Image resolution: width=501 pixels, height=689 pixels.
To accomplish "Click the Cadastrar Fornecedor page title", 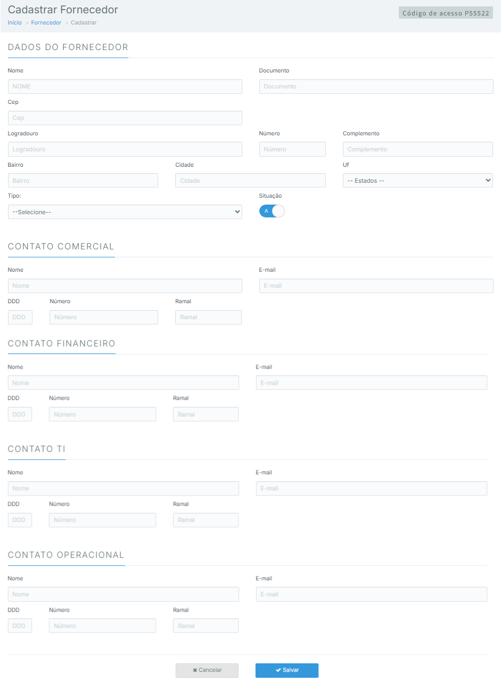I will tap(63, 10).
